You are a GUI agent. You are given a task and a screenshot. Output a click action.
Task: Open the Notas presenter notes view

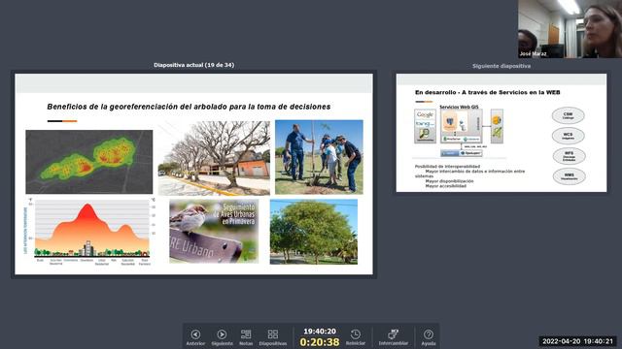coord(246,337)
